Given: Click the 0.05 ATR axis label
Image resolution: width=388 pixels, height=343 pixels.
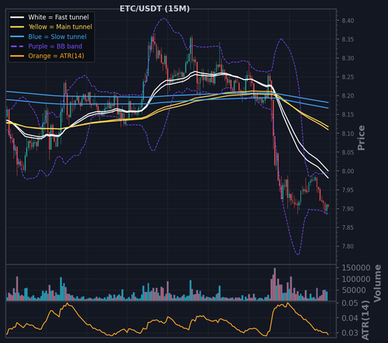Looking at the screenshot, I should click(x=350, y=303).
